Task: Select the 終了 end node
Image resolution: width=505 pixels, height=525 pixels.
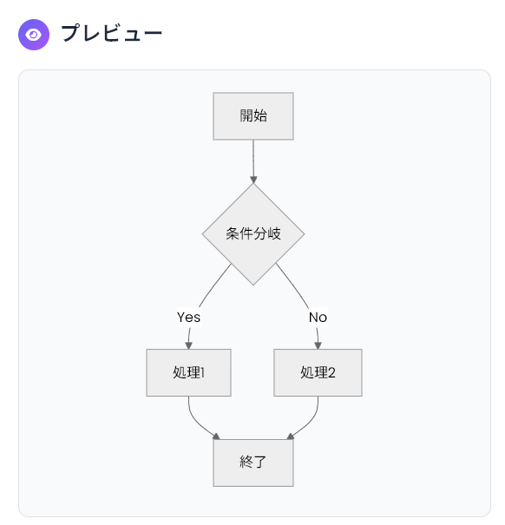Action: pos(253,463)
